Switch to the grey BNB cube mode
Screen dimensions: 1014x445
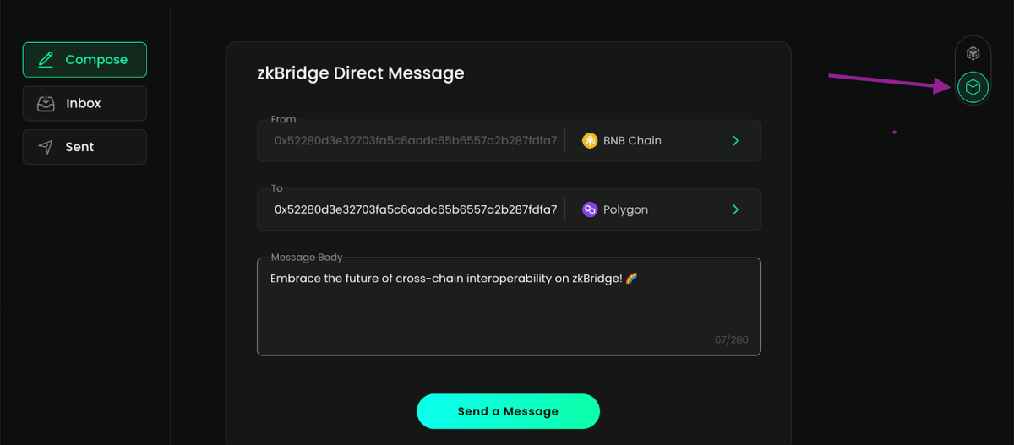pos(973,53)
